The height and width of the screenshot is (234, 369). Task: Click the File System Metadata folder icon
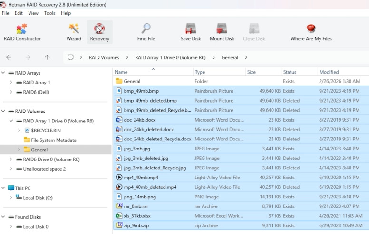coord(27,140)
